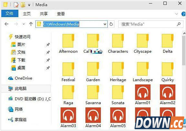Switch to the 共享 ribbon tab

pos(44,14)
